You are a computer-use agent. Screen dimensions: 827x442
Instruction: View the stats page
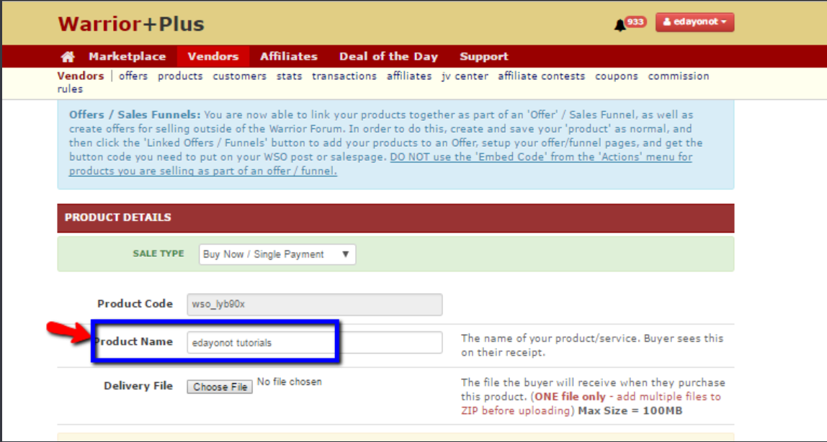pyautogui.click(x=289, y=76)
